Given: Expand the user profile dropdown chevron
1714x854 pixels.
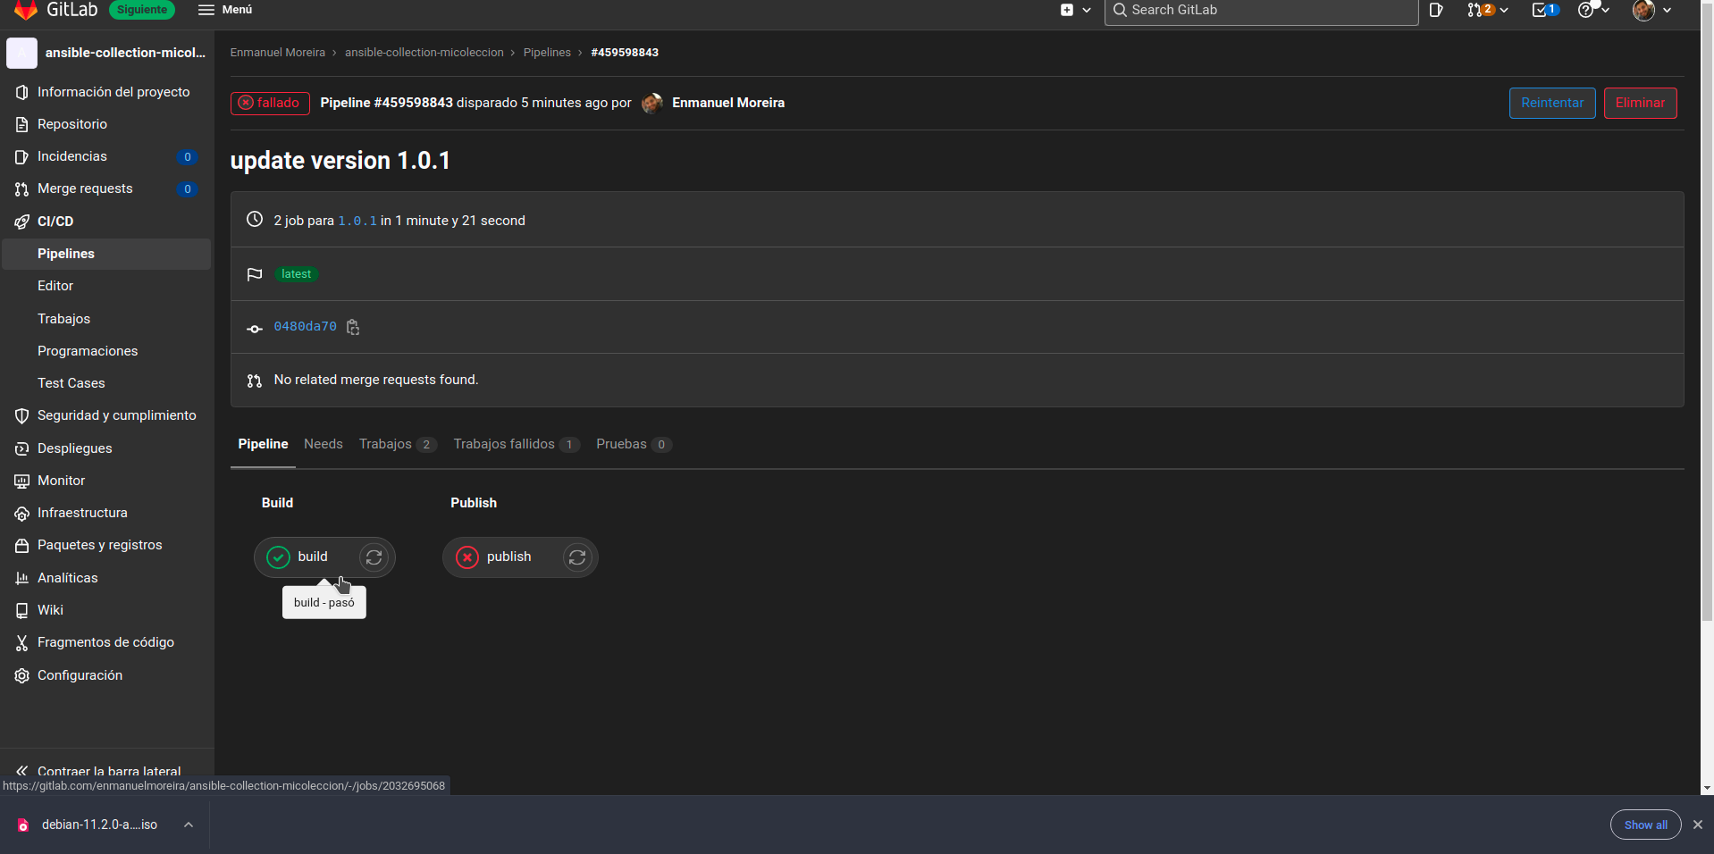Looking at the screenshot, I should point(1668,10).
